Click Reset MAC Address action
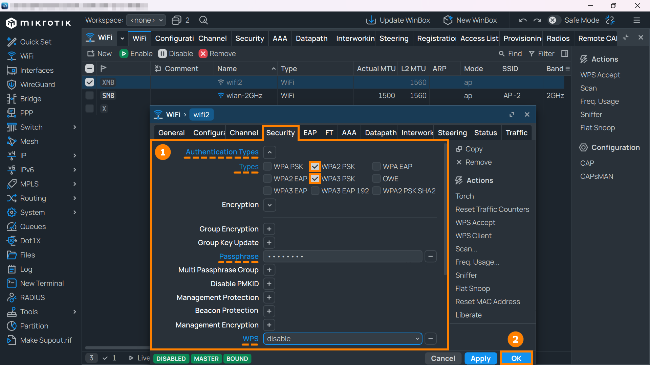Viewport: 650px width, 365px height. click(x=487, y=301)
